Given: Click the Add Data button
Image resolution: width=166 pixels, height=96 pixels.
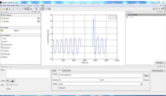Looking at the screenshot, I should click(x=160, y=62).
